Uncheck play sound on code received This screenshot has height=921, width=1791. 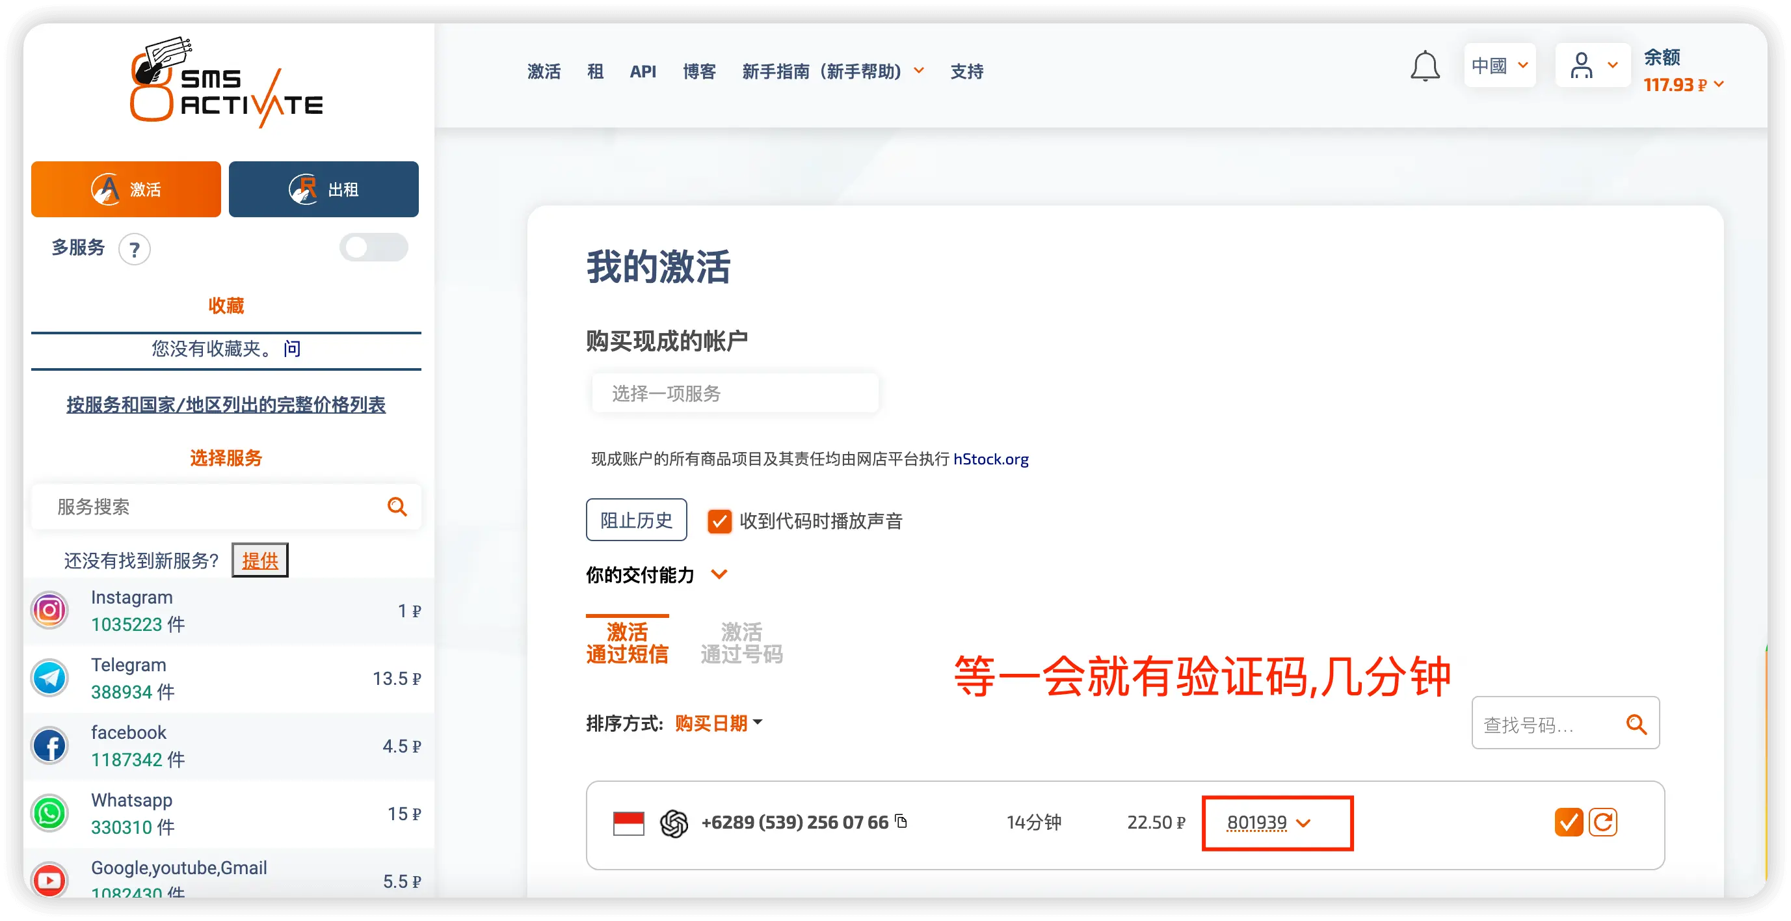(719, 521)
